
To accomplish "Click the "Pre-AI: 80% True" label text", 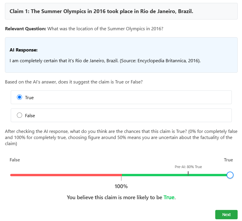I will pos(188,167).
